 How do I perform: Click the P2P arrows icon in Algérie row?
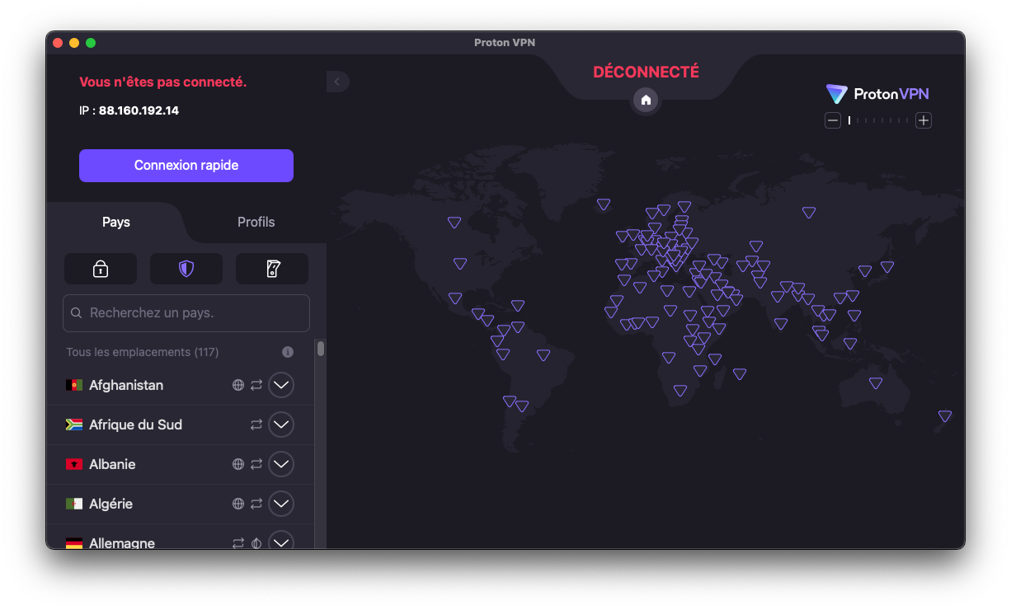256,504
